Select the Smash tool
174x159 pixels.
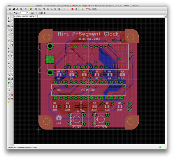click(x=9, y=56)
